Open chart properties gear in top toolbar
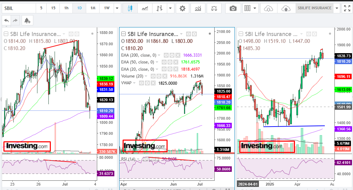This screenshot has height=190, width=353. point(182,8)
